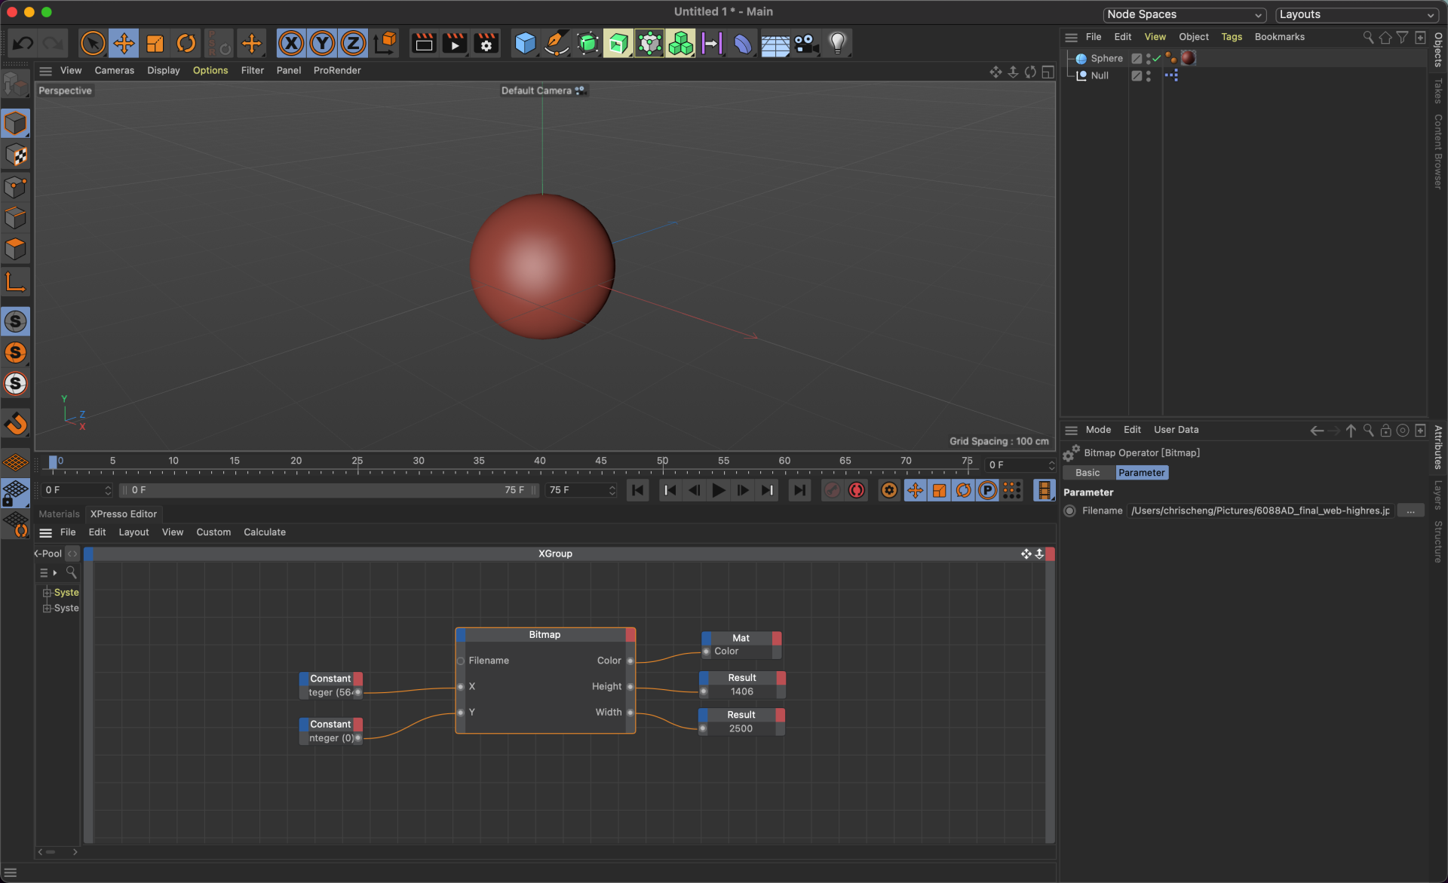
Task: Select the Bitmap node title
Action: [x=545, y=635]
